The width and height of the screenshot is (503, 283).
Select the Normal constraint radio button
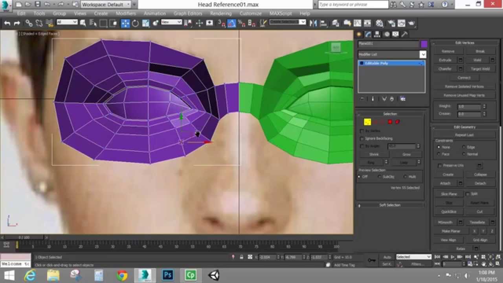(x=464, y=154)
